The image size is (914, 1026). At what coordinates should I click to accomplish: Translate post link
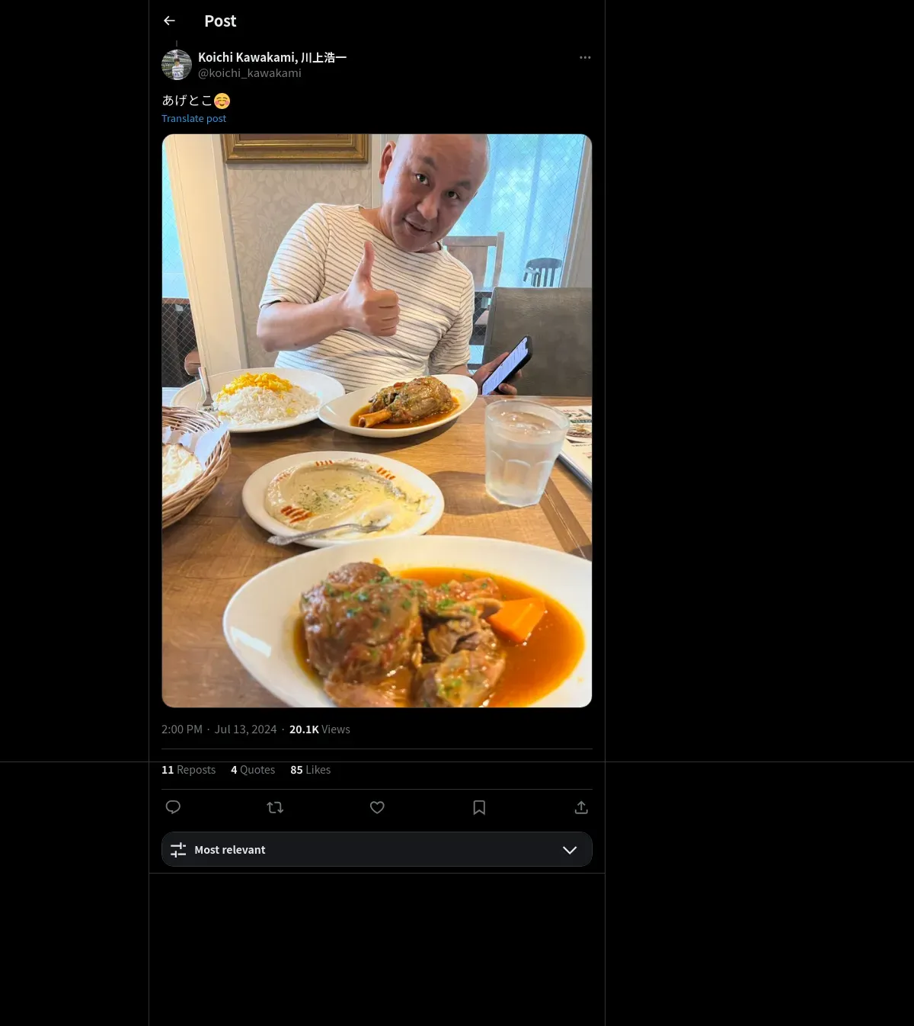(x=193, y=118)
